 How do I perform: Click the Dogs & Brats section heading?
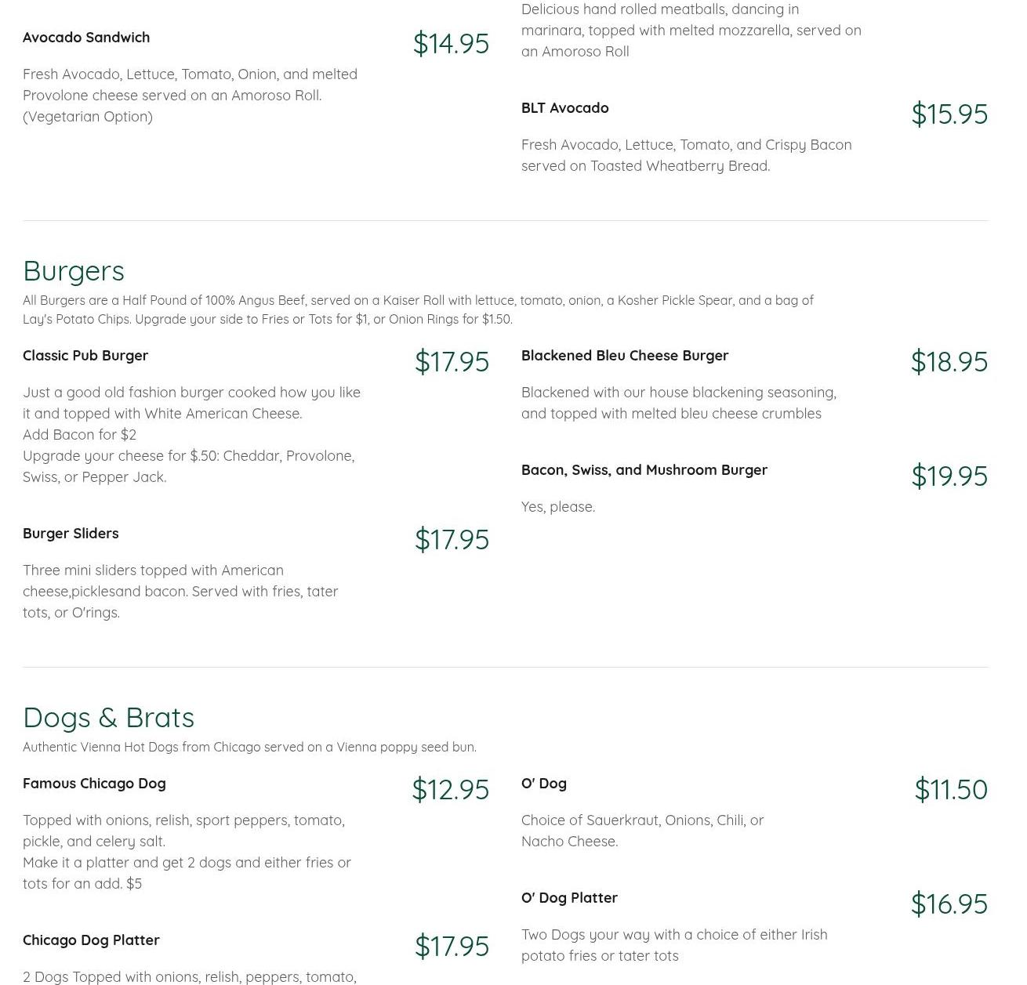pyautogui.click(x=108, y=717)
